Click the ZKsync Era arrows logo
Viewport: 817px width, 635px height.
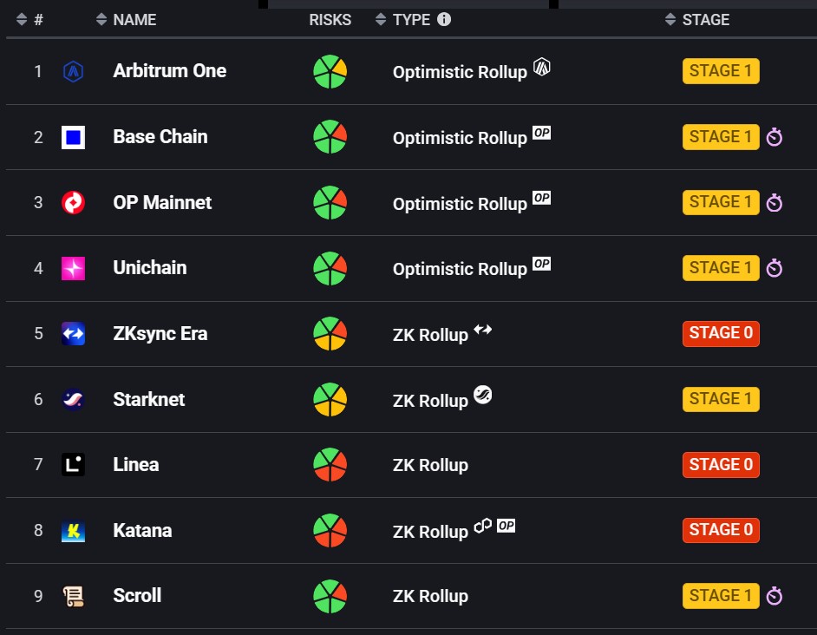pos(73,334)
